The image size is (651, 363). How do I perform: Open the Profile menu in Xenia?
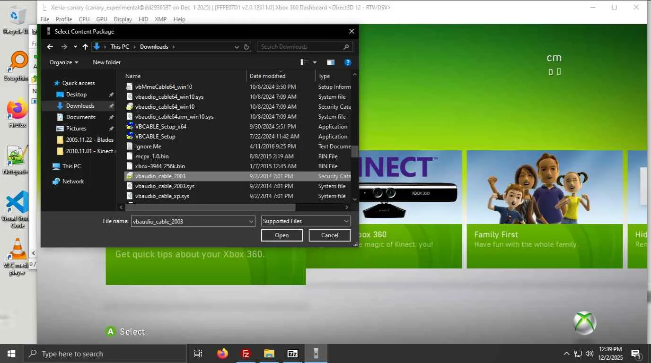point(64,19)
